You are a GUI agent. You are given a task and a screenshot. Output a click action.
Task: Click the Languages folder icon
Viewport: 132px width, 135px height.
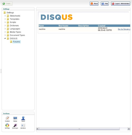click(8, 29)
